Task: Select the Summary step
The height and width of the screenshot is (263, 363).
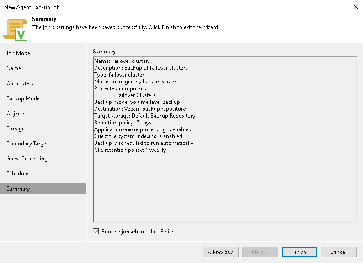Action: 43,188
